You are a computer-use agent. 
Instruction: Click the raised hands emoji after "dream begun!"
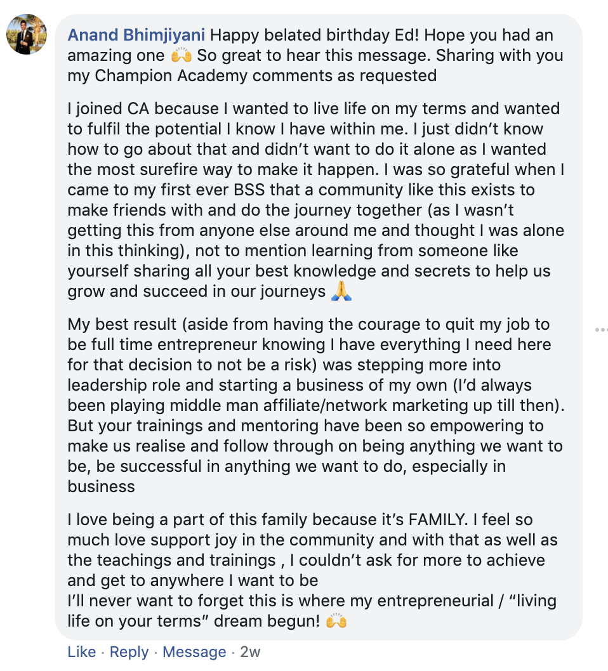336,622
